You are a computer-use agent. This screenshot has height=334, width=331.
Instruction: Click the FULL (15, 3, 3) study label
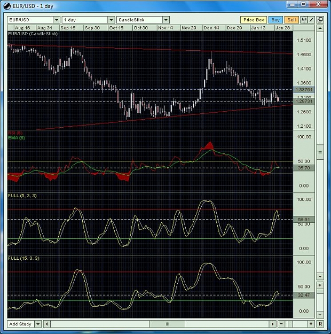pos(23,258)
